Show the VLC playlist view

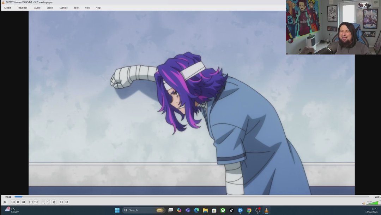[43, 202]
